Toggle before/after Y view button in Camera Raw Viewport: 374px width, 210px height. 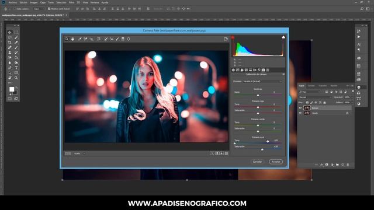coord(212,153)
